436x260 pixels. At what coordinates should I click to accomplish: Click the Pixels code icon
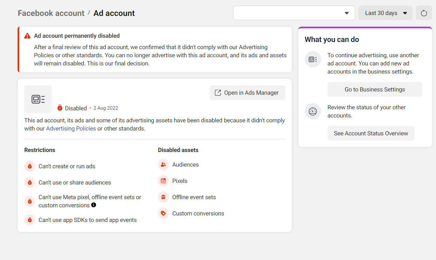tap(163, 181)
